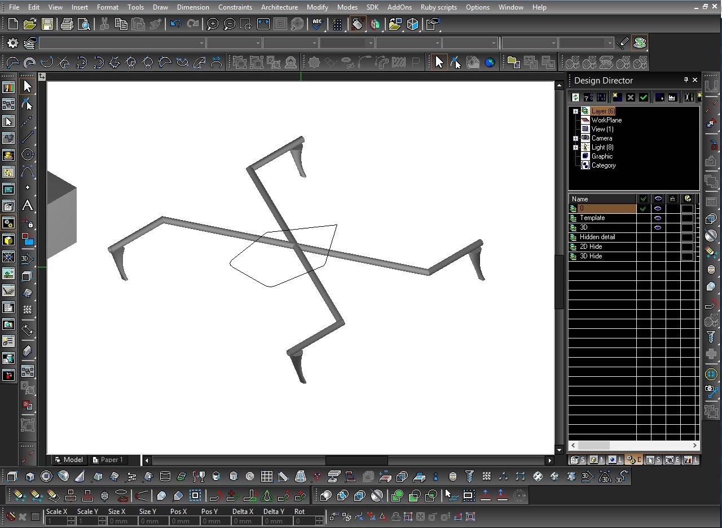Switch to the Paper 1 tab
This screenshot has height=528, width=722.
click(107, 460)
